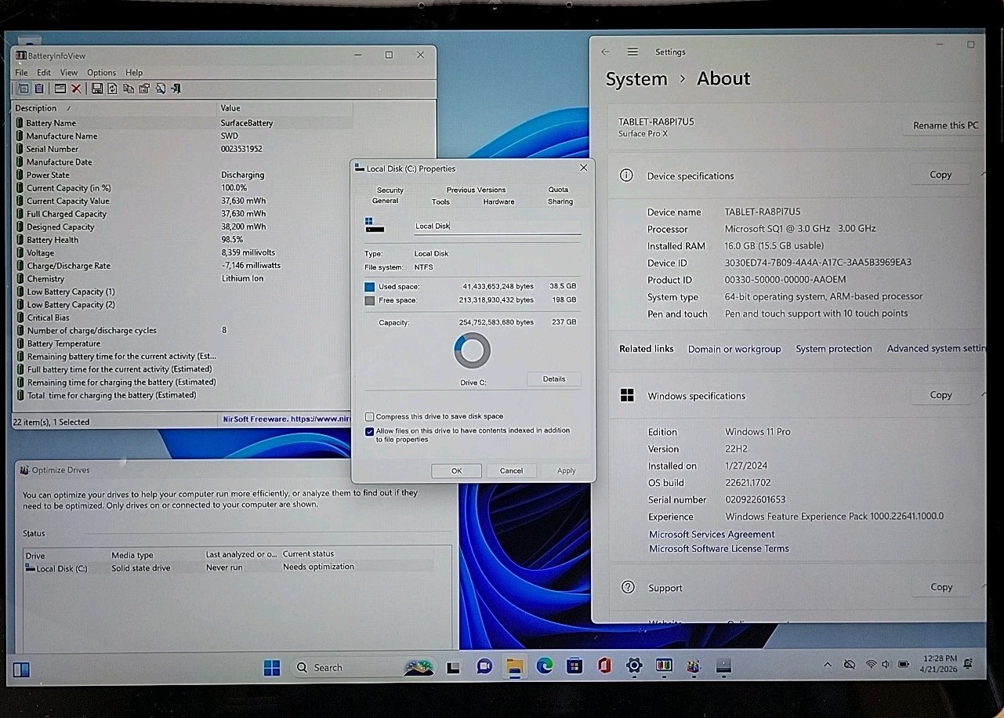The width and height of the screenshot is (1004, 718).
Task: Click the Refresh toolbar icon in BatteryInfoView
Action: pos(112,89)
